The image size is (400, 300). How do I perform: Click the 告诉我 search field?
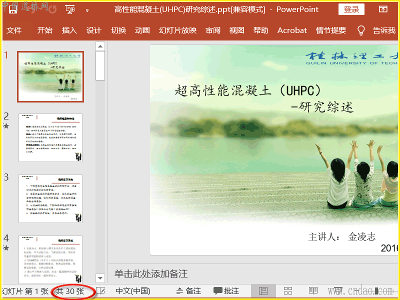(x=384, y=30)
